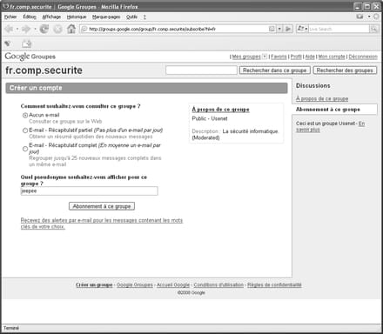Viewport: 383px width, 334px height.
Task: Go back with the Back arrow
Action: click(x=9, y=29)
